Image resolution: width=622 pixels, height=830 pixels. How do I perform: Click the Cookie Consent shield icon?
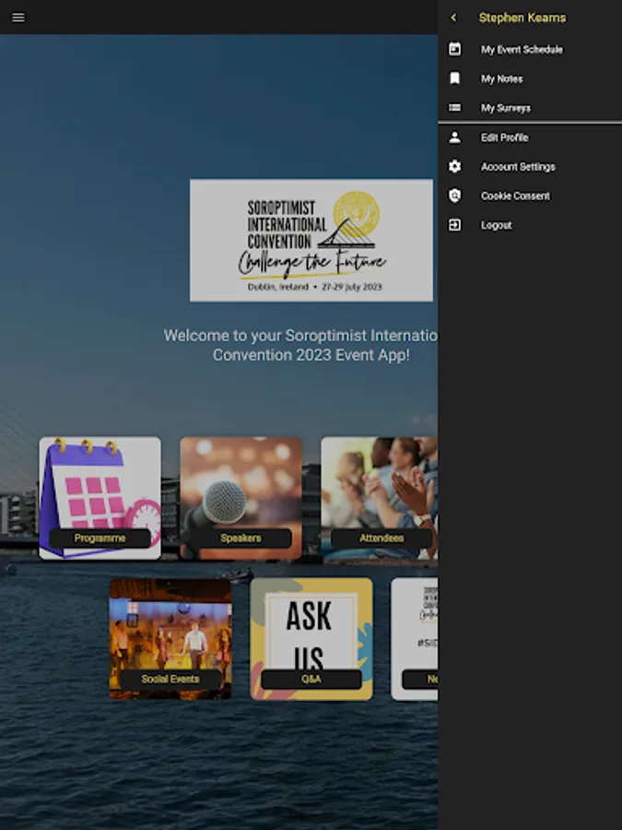[x=454, y=196]
